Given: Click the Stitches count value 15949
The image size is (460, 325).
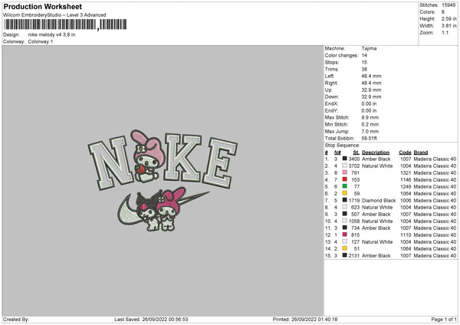Looking at the screenshot, I should (x=449, y=5).
